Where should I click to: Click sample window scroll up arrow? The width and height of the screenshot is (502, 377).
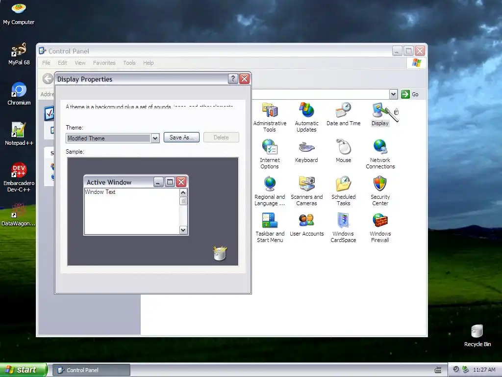click(183, 192)
